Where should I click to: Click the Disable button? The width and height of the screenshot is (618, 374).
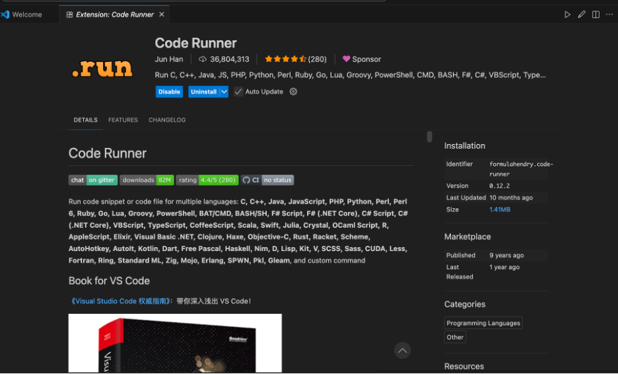click(x=169, y=92)
